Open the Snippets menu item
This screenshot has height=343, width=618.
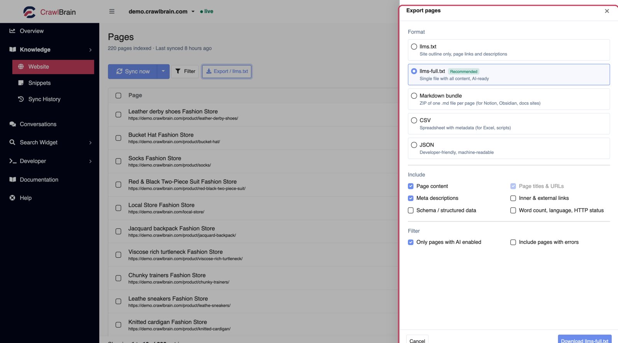pyautogui.click(x=53, y=83)
